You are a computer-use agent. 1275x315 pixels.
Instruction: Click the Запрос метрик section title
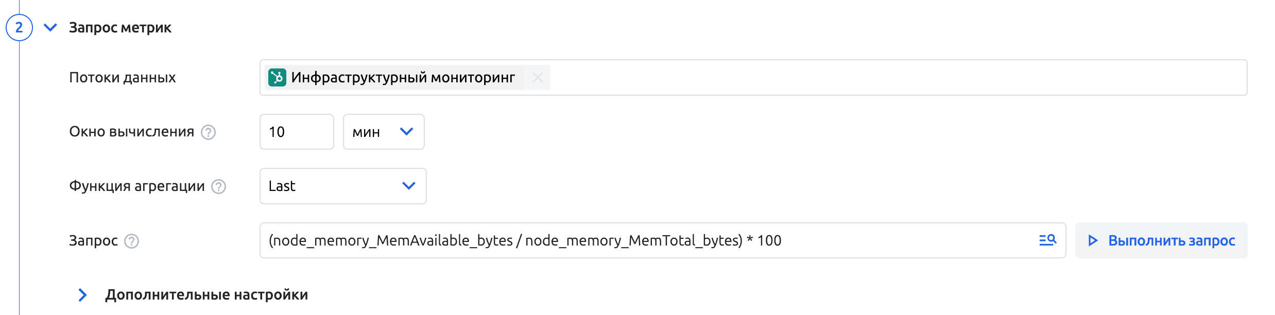(120, 27)
